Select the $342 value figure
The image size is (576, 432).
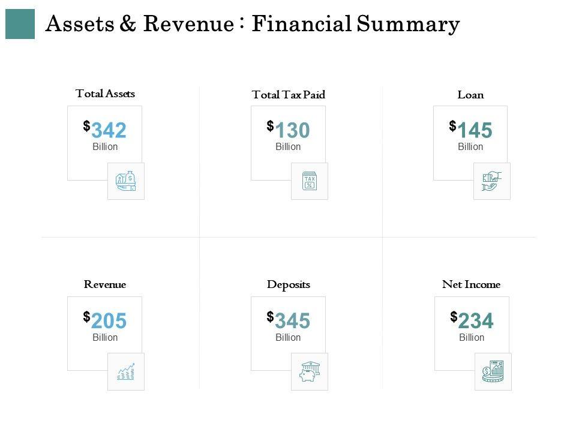(x=106, y=130)
